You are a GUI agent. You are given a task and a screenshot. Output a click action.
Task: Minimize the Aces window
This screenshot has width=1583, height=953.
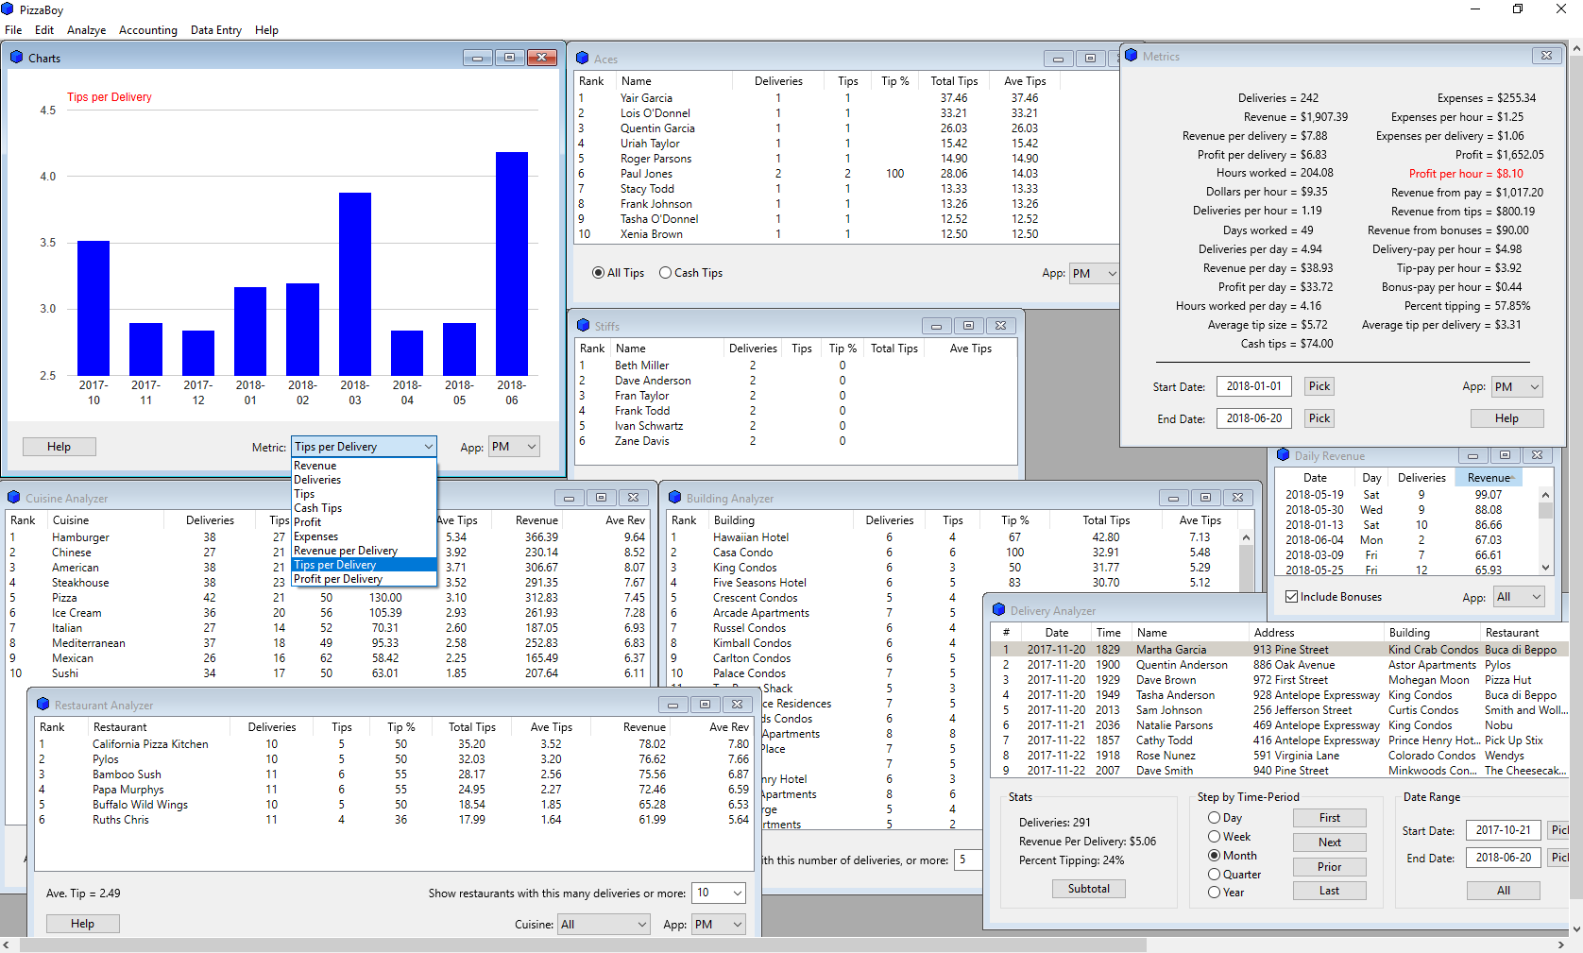click(x=1058, y=59)
